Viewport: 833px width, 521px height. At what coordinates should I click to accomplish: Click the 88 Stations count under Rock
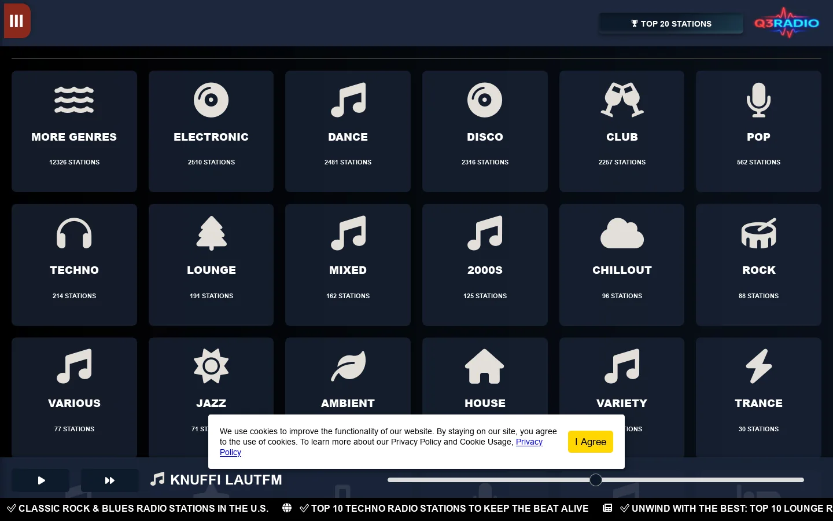click(758, 296)
